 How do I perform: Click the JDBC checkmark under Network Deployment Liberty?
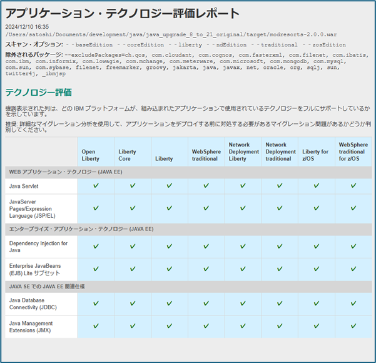click(x=243, y=304)
